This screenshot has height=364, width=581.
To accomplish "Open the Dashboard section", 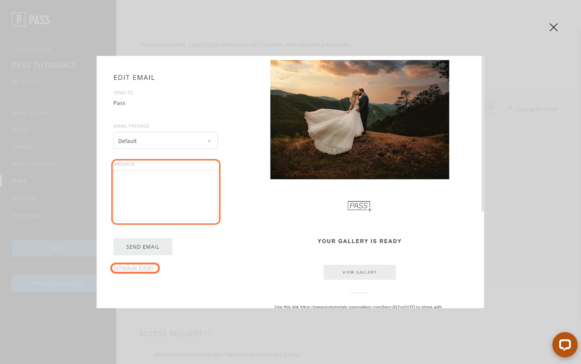I will click(26, 215).
